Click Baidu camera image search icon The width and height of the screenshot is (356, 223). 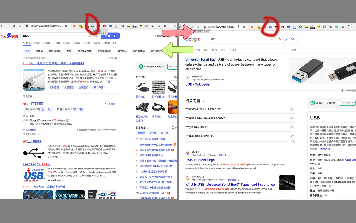pyautogui.click(x=96, y=36)
